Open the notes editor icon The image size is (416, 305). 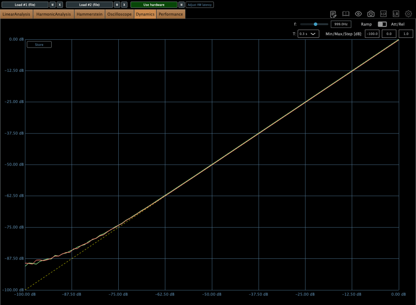333,14
